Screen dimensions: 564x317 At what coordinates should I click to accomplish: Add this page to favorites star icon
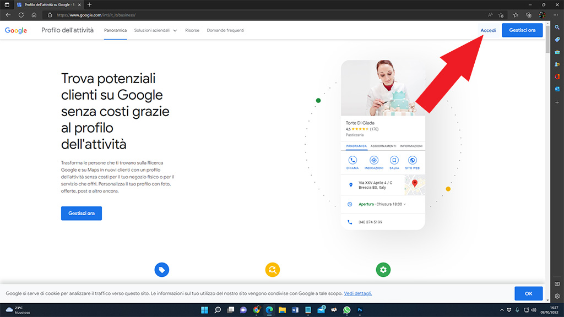coord(501,15)
